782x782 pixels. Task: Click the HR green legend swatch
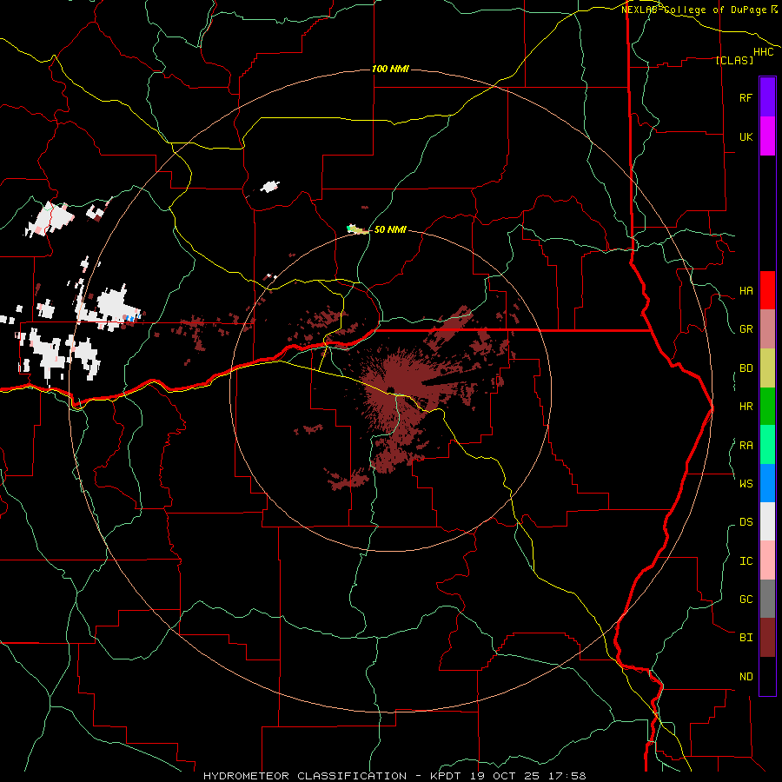767,407
